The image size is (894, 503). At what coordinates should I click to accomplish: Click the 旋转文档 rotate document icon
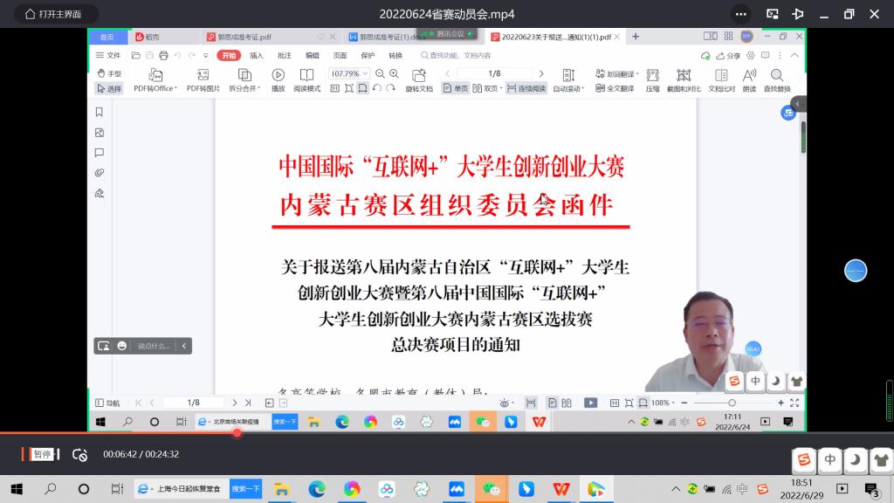click(x=419, y=75)
